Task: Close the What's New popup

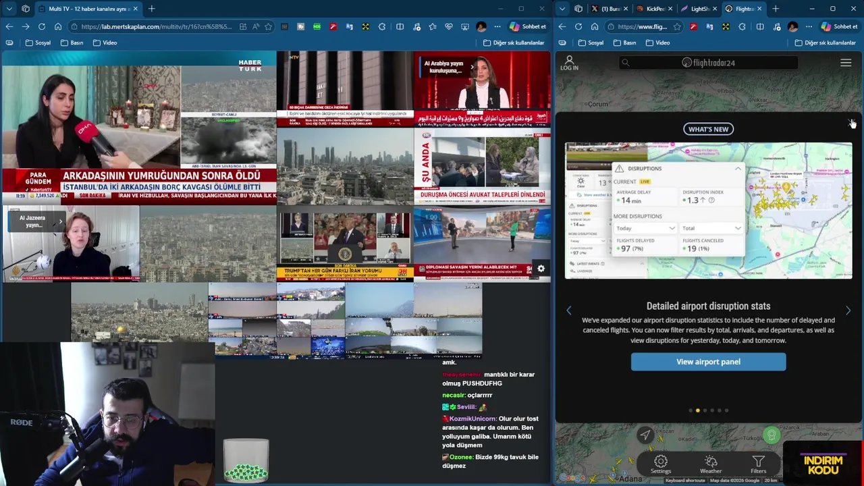Action: tap(850, 122)
